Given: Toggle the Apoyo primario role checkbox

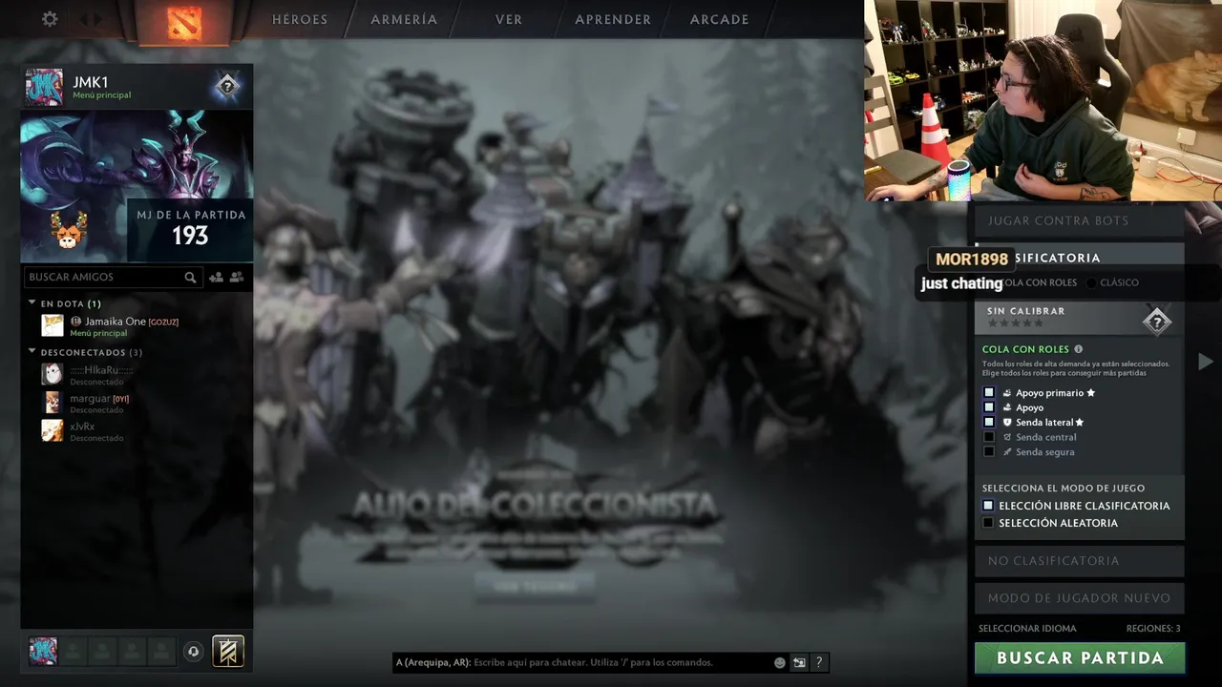Looking at the screenshot, I should click(989, 392).
